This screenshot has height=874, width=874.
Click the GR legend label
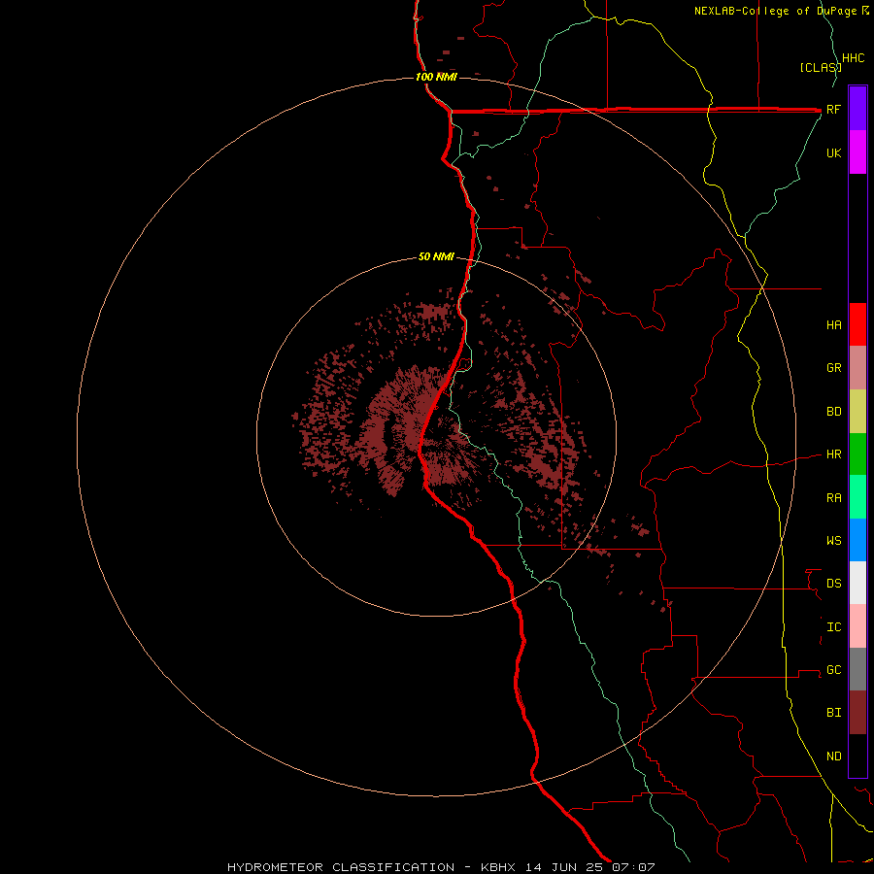833,368
